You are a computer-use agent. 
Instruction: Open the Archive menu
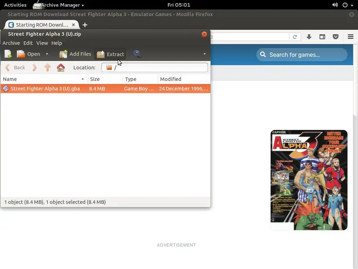pos(11,43)
